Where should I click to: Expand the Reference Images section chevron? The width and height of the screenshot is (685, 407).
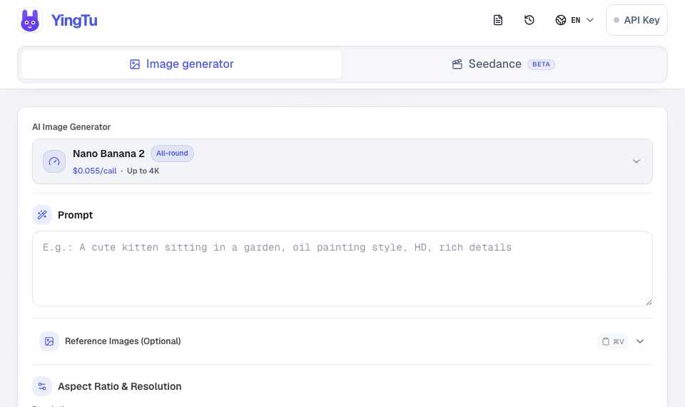640,341
